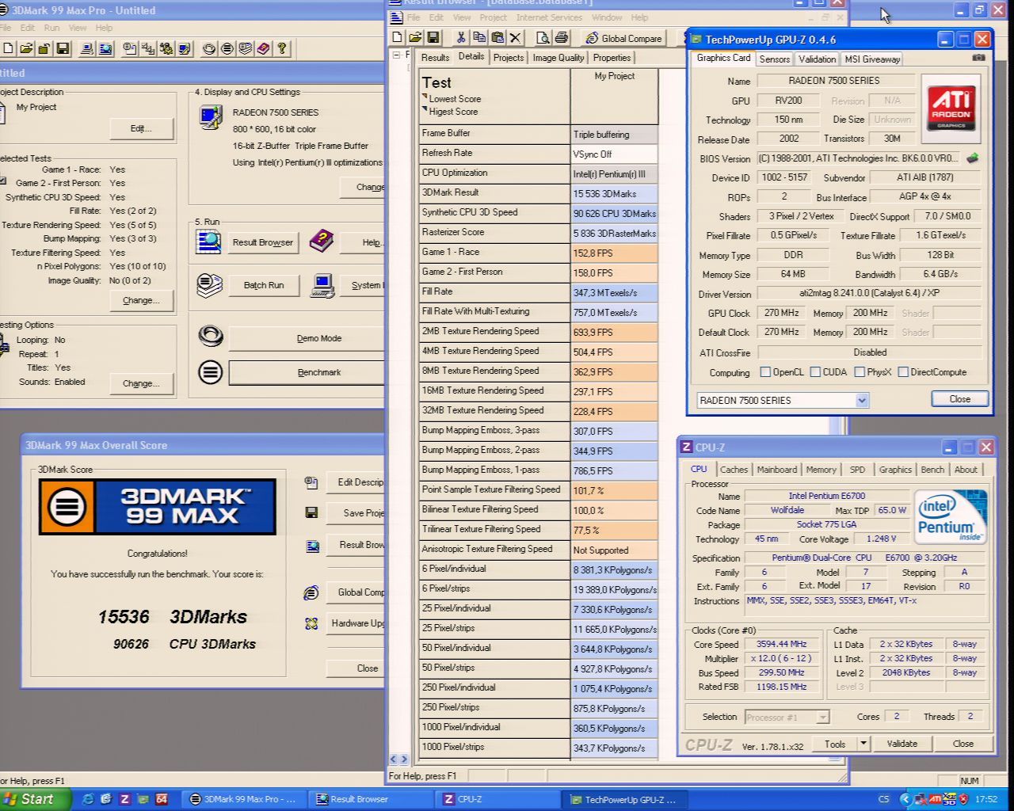Click ATI tray icon in system tray
The width and height of the screenshot is (1014, 811).
(934, 799)
